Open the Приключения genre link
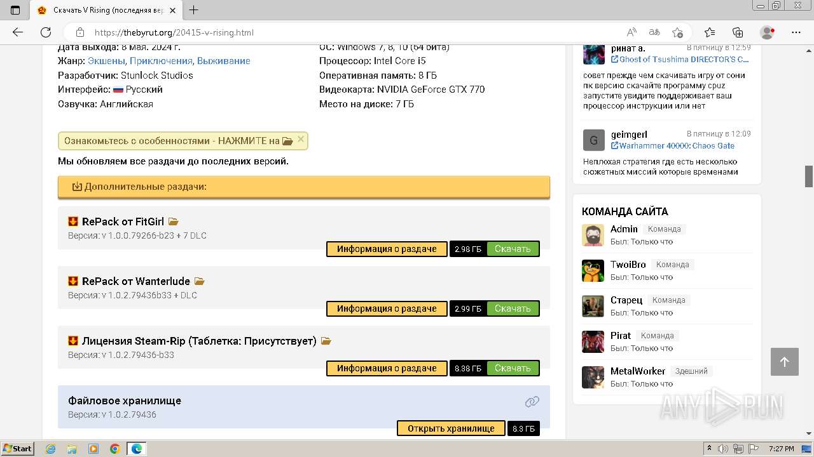This screenshot has height=457, width=814. point(161,61)
